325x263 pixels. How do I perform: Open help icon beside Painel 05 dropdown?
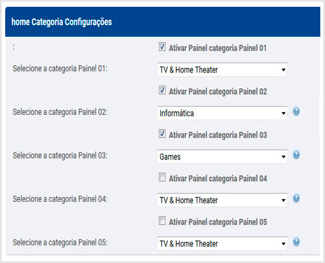296,242
